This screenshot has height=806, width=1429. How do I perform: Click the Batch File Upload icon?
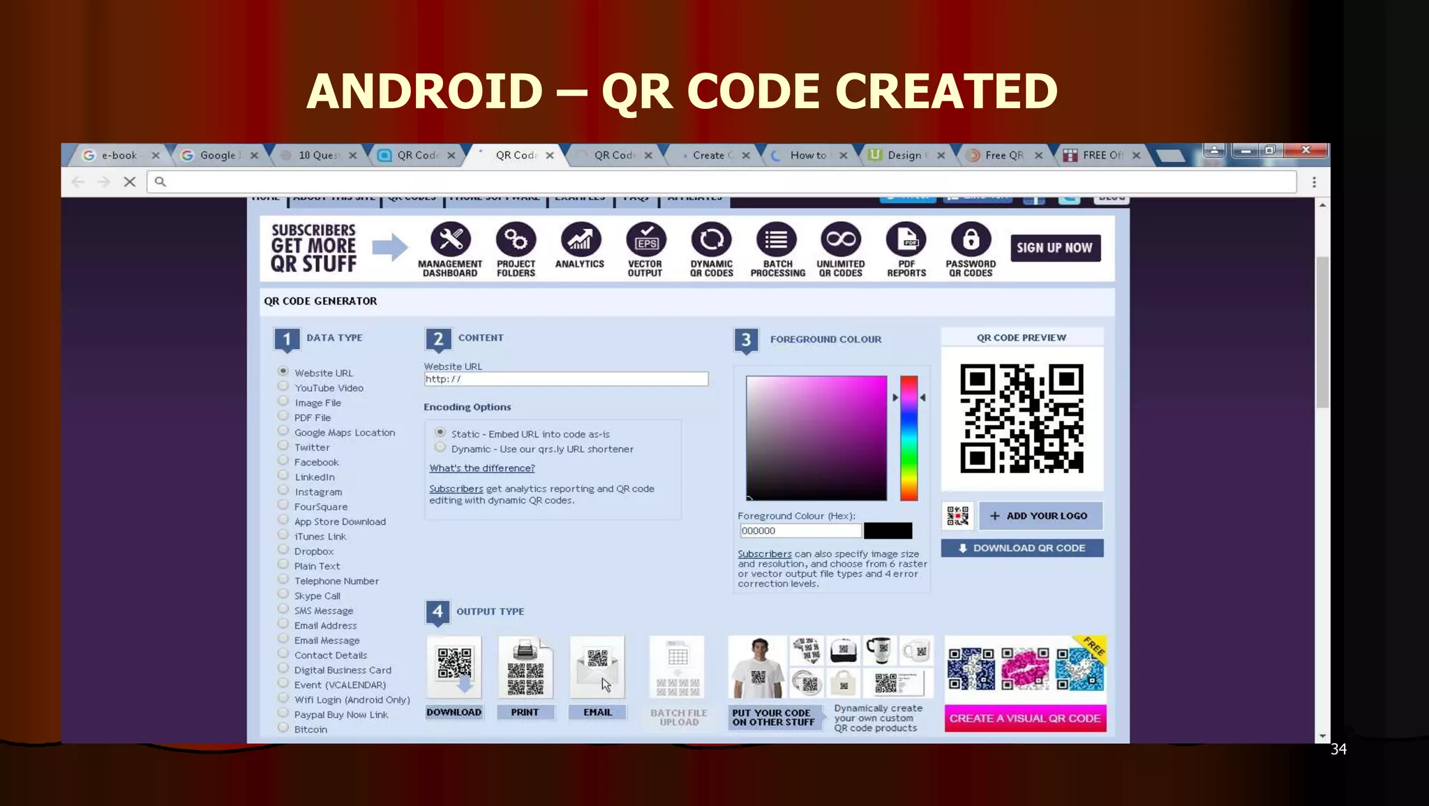click(678, 667)
